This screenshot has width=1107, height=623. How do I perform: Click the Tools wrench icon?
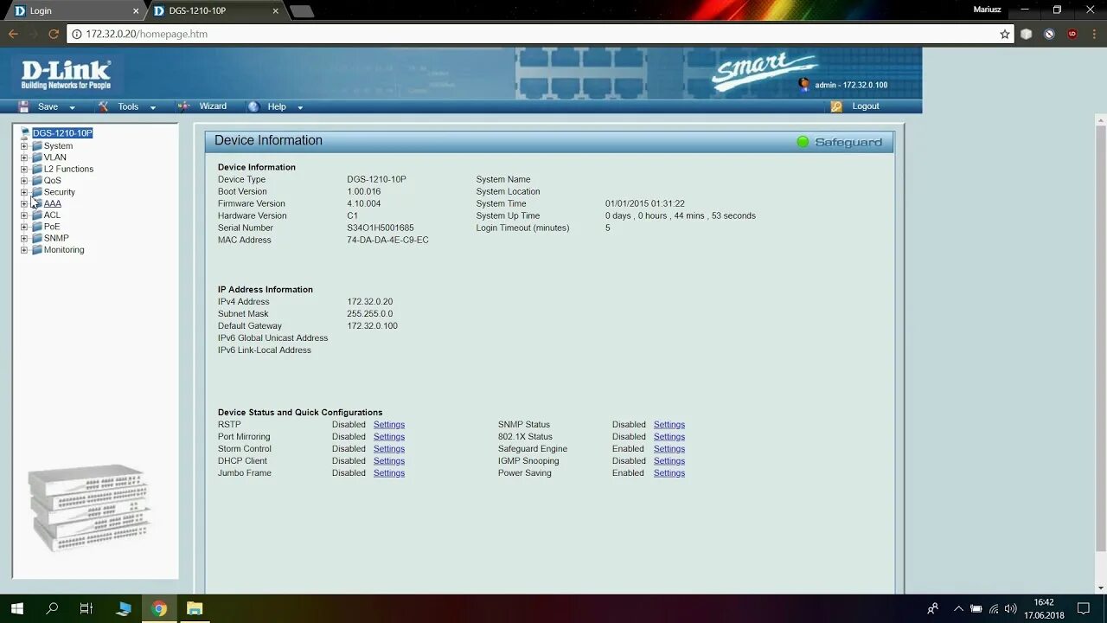click(x=104, y=106)
